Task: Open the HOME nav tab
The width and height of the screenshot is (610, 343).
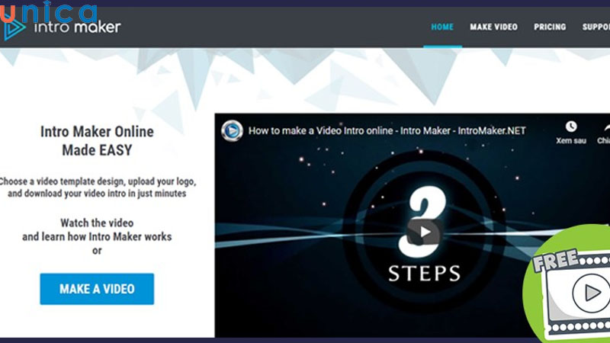Action: (x=442, y=27)
